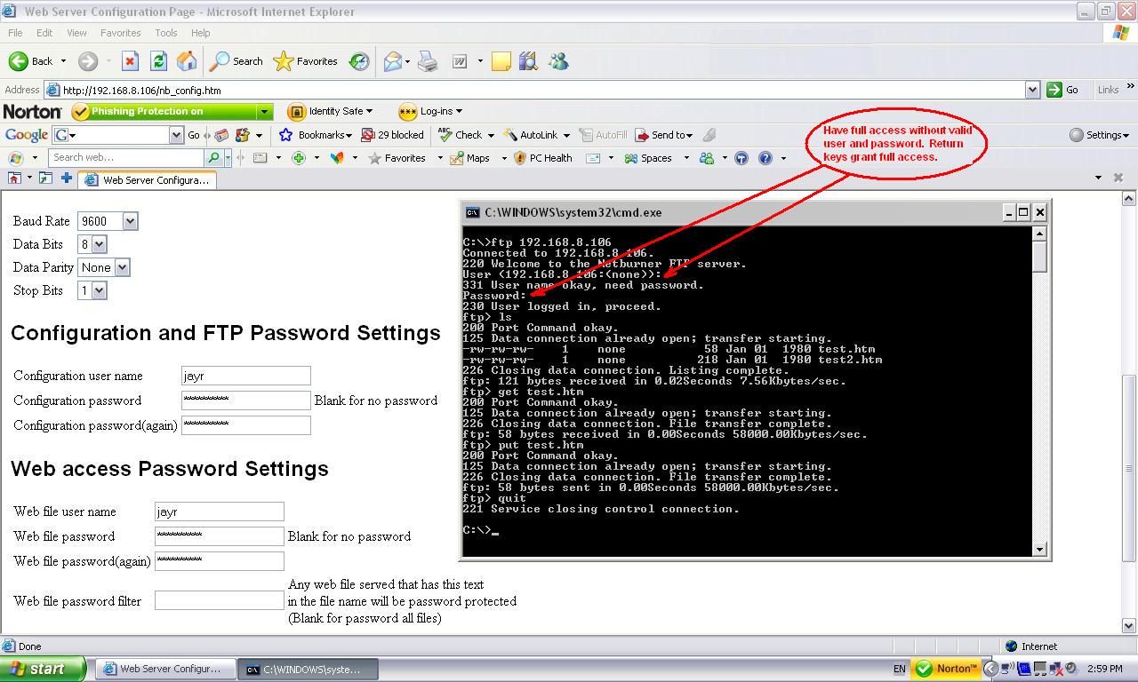Open the File menu
The width and height of the screenshot is (1138, 682).
15,33
